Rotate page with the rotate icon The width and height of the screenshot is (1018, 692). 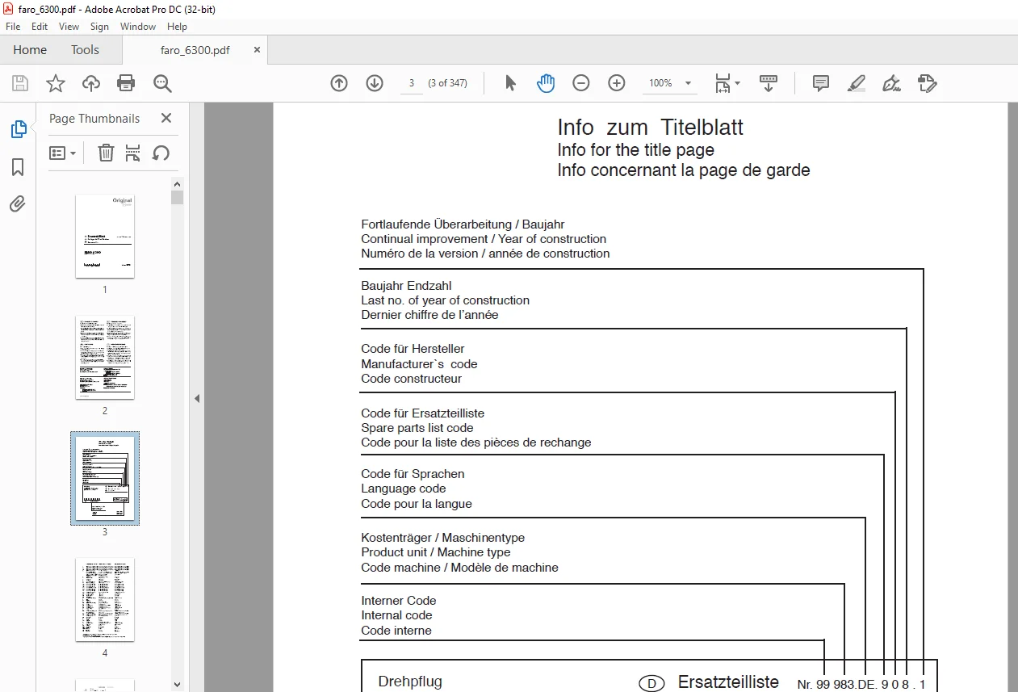pos(161,153)
